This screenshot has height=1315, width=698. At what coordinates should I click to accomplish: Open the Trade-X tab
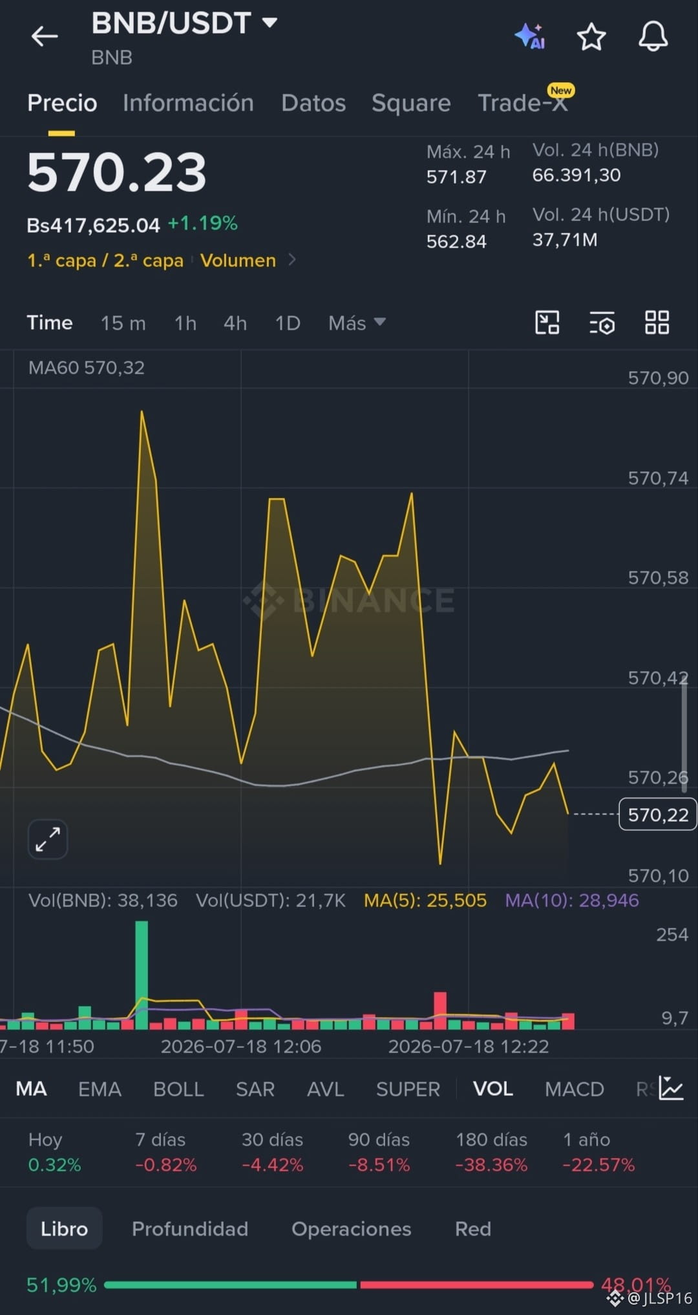click(x=523, y=103)
